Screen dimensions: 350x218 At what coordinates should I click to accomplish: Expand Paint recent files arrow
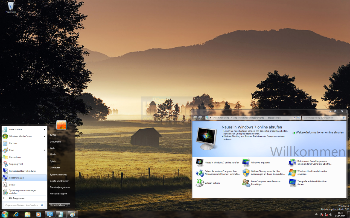tap(44, 150)
